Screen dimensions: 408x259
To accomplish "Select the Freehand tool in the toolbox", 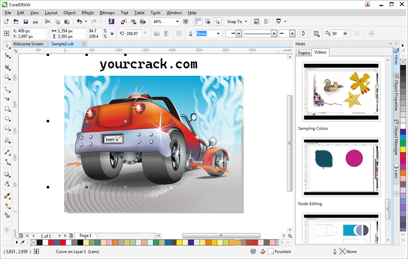I will 7,90.
